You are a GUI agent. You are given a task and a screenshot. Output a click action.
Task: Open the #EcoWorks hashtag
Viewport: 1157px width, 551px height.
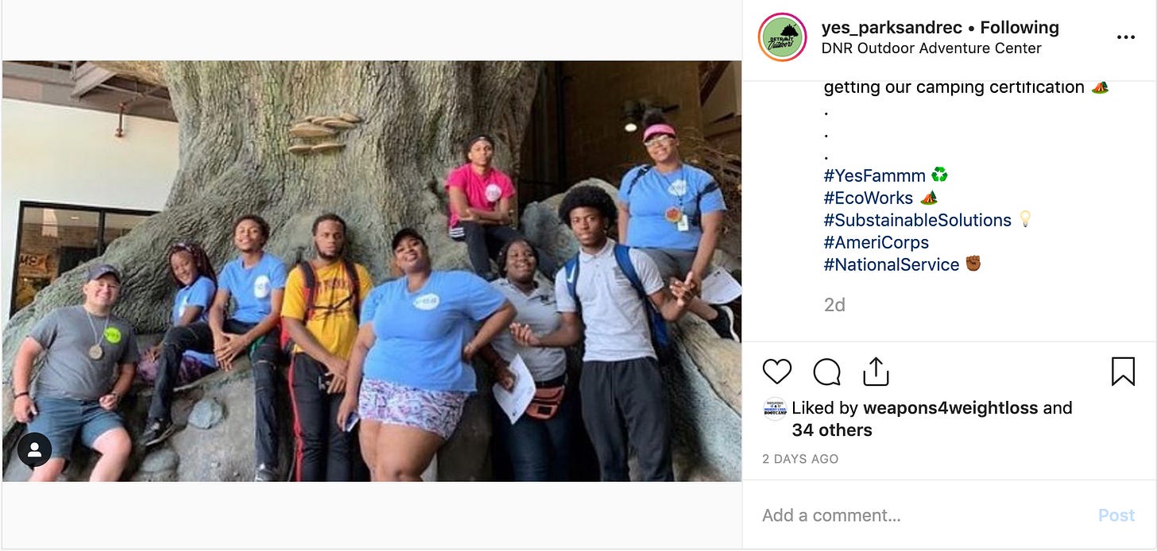(x=868, y=198)
